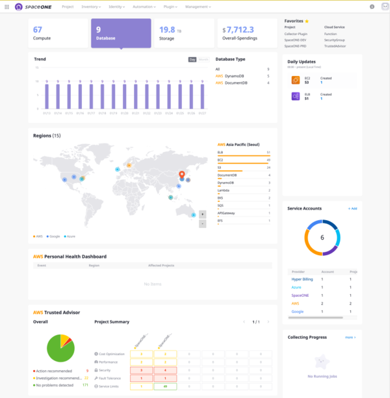Switch Trend chart to Month view
Image resolution: width=390 pixels, height=398 pixels.
(203, 59)
